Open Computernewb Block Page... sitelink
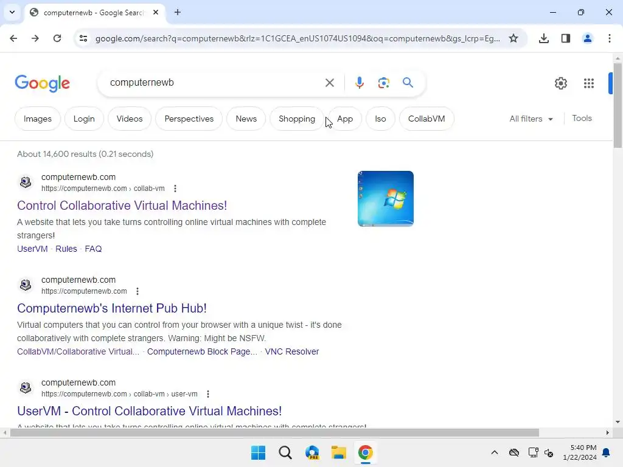 [202, 351]
